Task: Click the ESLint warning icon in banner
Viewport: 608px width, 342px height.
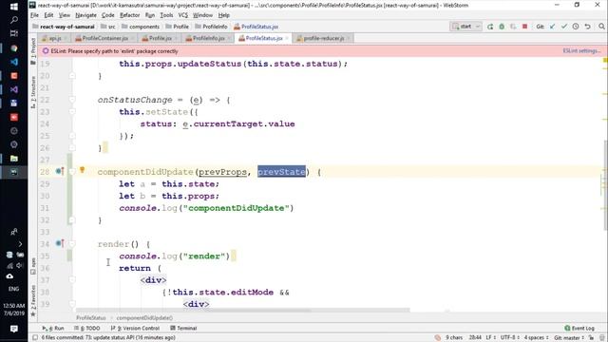Action: coord(46,50)
